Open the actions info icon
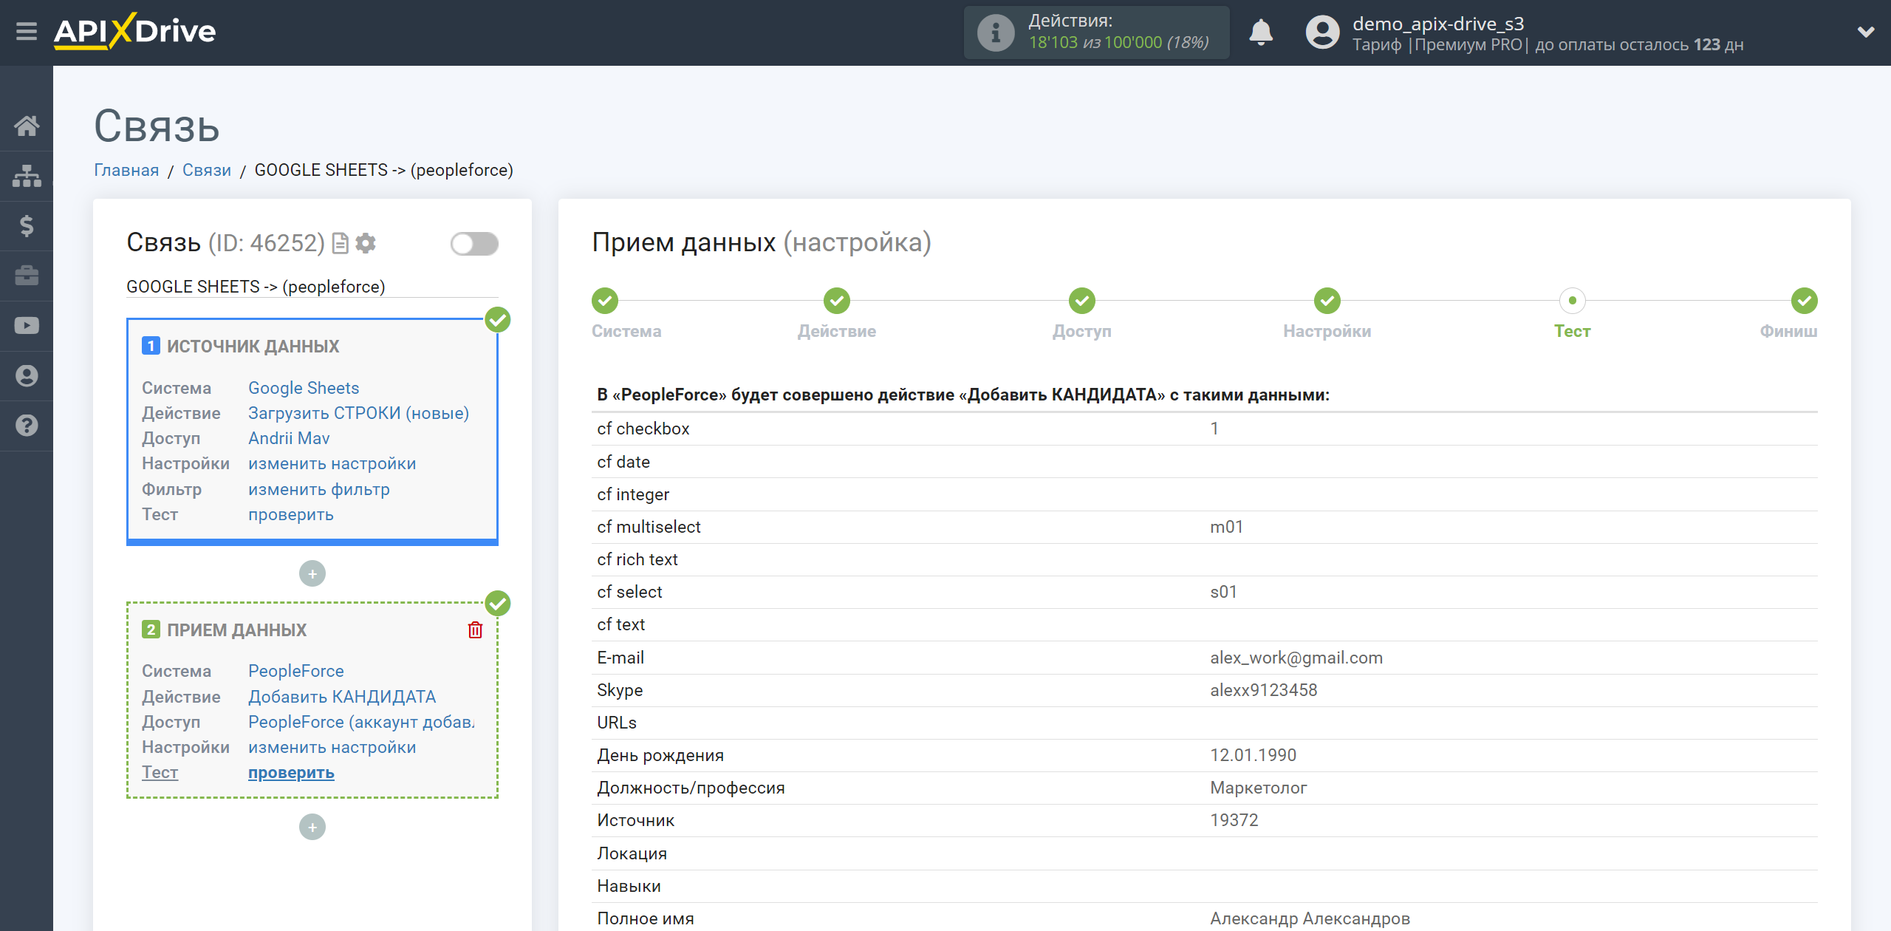This screenshot has width=1891, height=931. tap(995, 33)
